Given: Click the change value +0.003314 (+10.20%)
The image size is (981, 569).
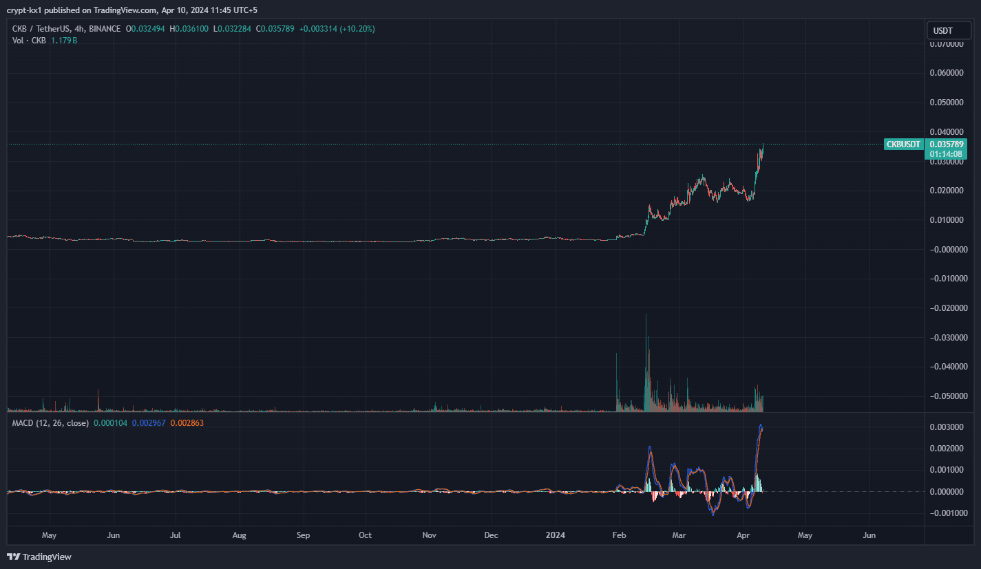Looking at the screenshot, I should tap(337, 29).
